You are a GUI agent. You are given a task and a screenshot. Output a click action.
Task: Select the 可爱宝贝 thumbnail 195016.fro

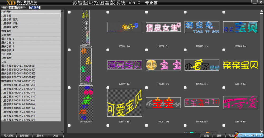click(125, 103)
